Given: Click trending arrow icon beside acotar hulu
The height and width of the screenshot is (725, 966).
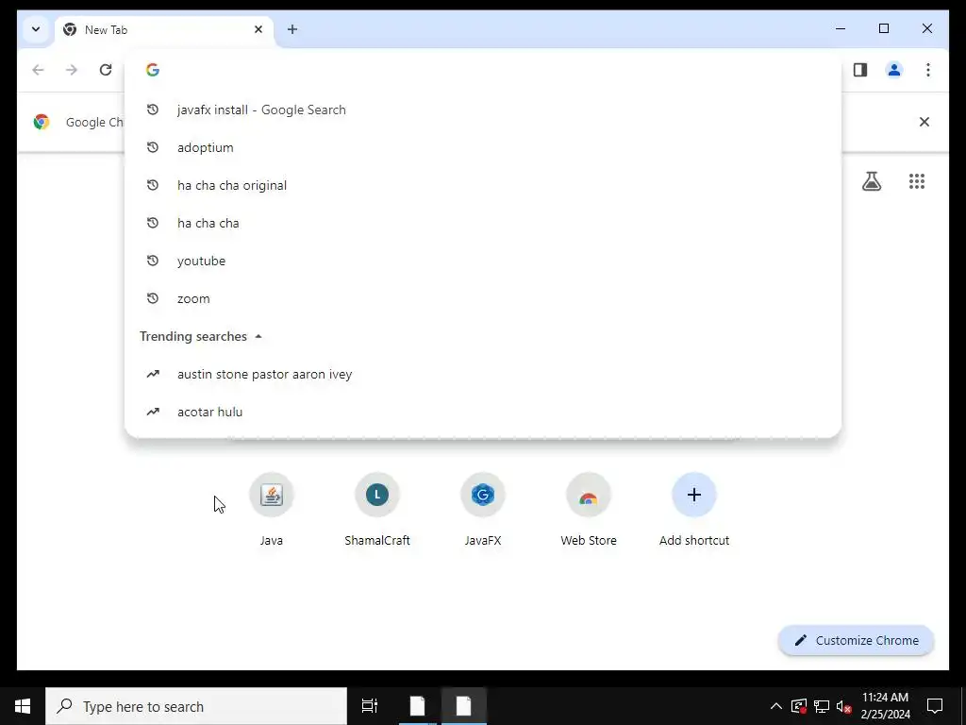Looking at the screenshot, I should pyautogui.click(x=153, y=412).
